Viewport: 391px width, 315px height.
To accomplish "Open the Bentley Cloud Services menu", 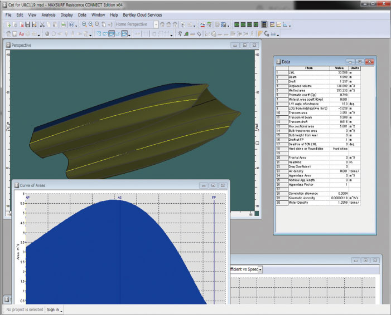I will pos(142,15).
